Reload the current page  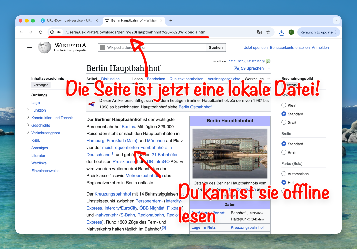click(x=40, y=32)
